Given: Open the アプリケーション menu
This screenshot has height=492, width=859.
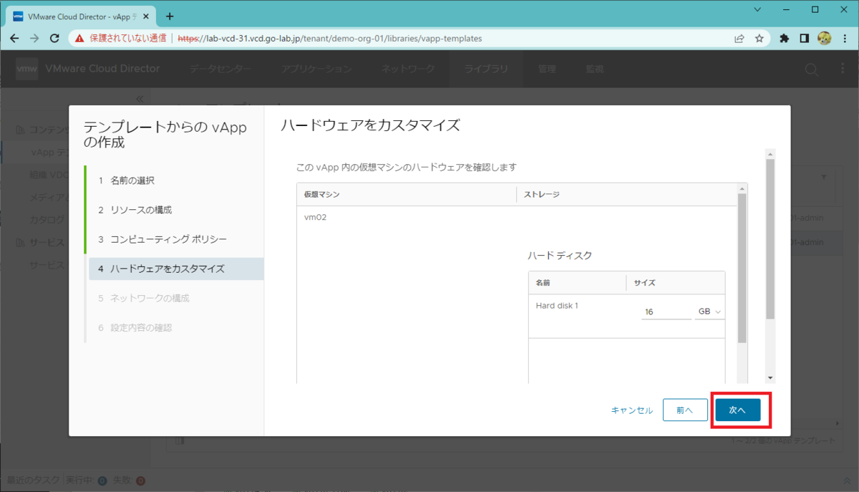Looking at the screenshot, I should (x=316, y=69).
